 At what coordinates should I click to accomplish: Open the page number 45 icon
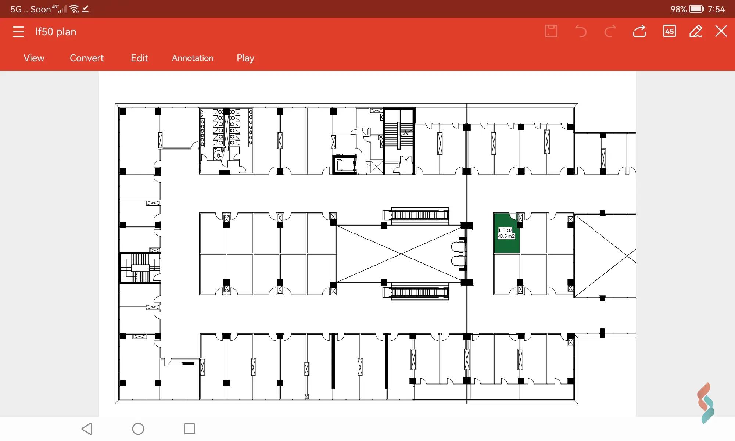[x=669, y=31]
